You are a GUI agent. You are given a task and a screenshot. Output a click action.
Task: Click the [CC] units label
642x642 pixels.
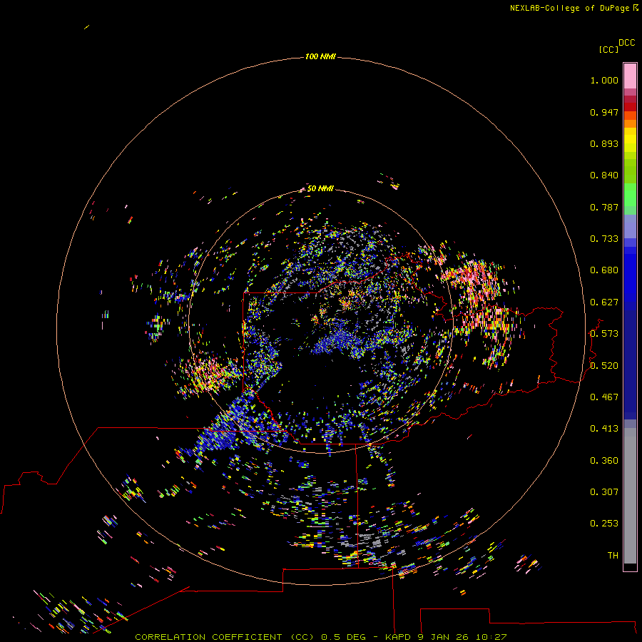tap(608, 49)
